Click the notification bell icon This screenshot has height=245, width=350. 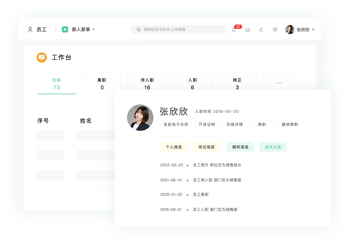click(x=234, y=30)
